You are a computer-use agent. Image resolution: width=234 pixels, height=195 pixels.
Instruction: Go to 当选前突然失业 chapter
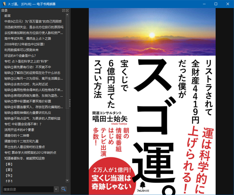(x=34, y=27)
